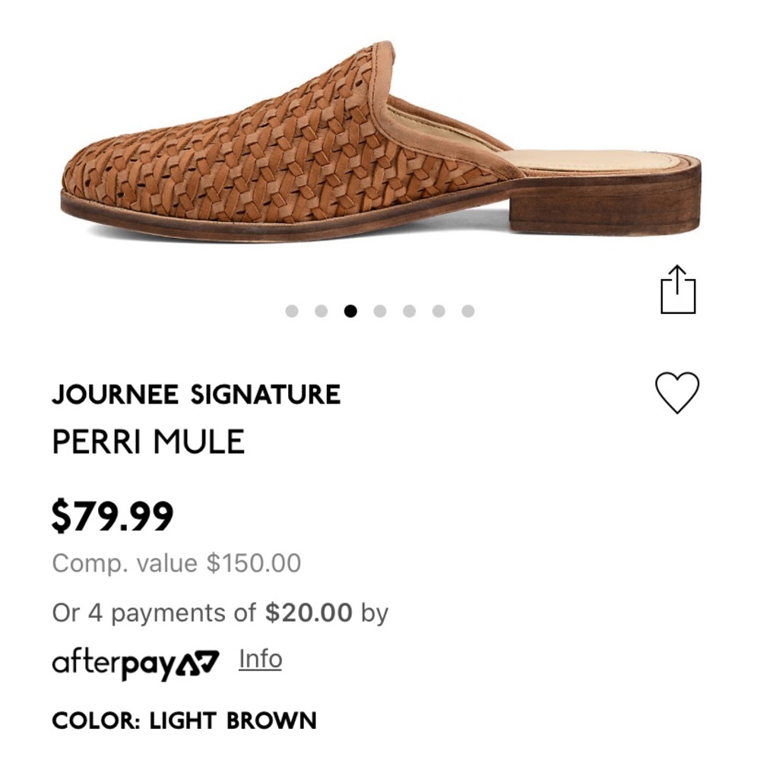Select the first image carousel dot
This screenshot has width=760, height=760.
click(x=293, y=309)
